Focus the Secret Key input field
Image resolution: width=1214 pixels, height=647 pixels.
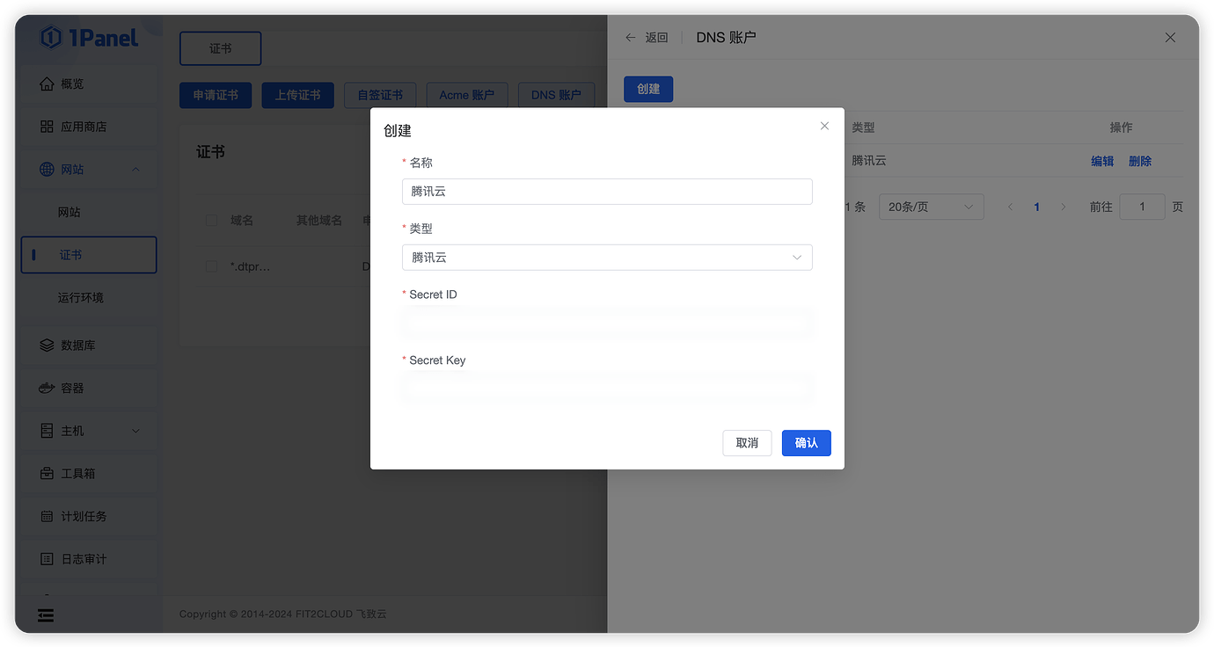[x=607, y=389]
